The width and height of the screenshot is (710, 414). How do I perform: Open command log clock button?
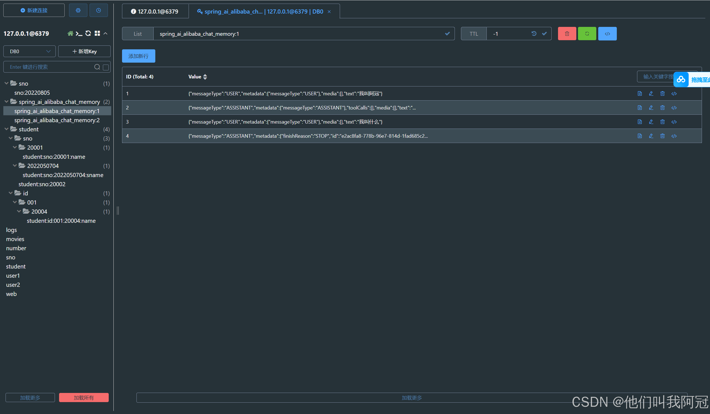coord(98,11)
